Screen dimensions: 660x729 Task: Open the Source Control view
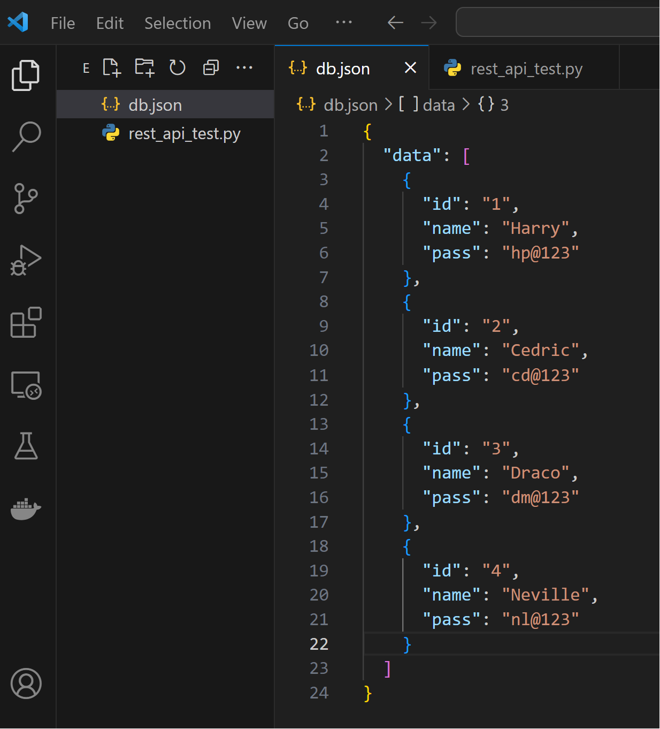click(x=26, y=199)
